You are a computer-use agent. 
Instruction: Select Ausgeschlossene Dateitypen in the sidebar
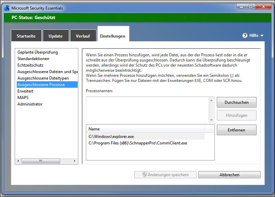(x=42, y=78)
